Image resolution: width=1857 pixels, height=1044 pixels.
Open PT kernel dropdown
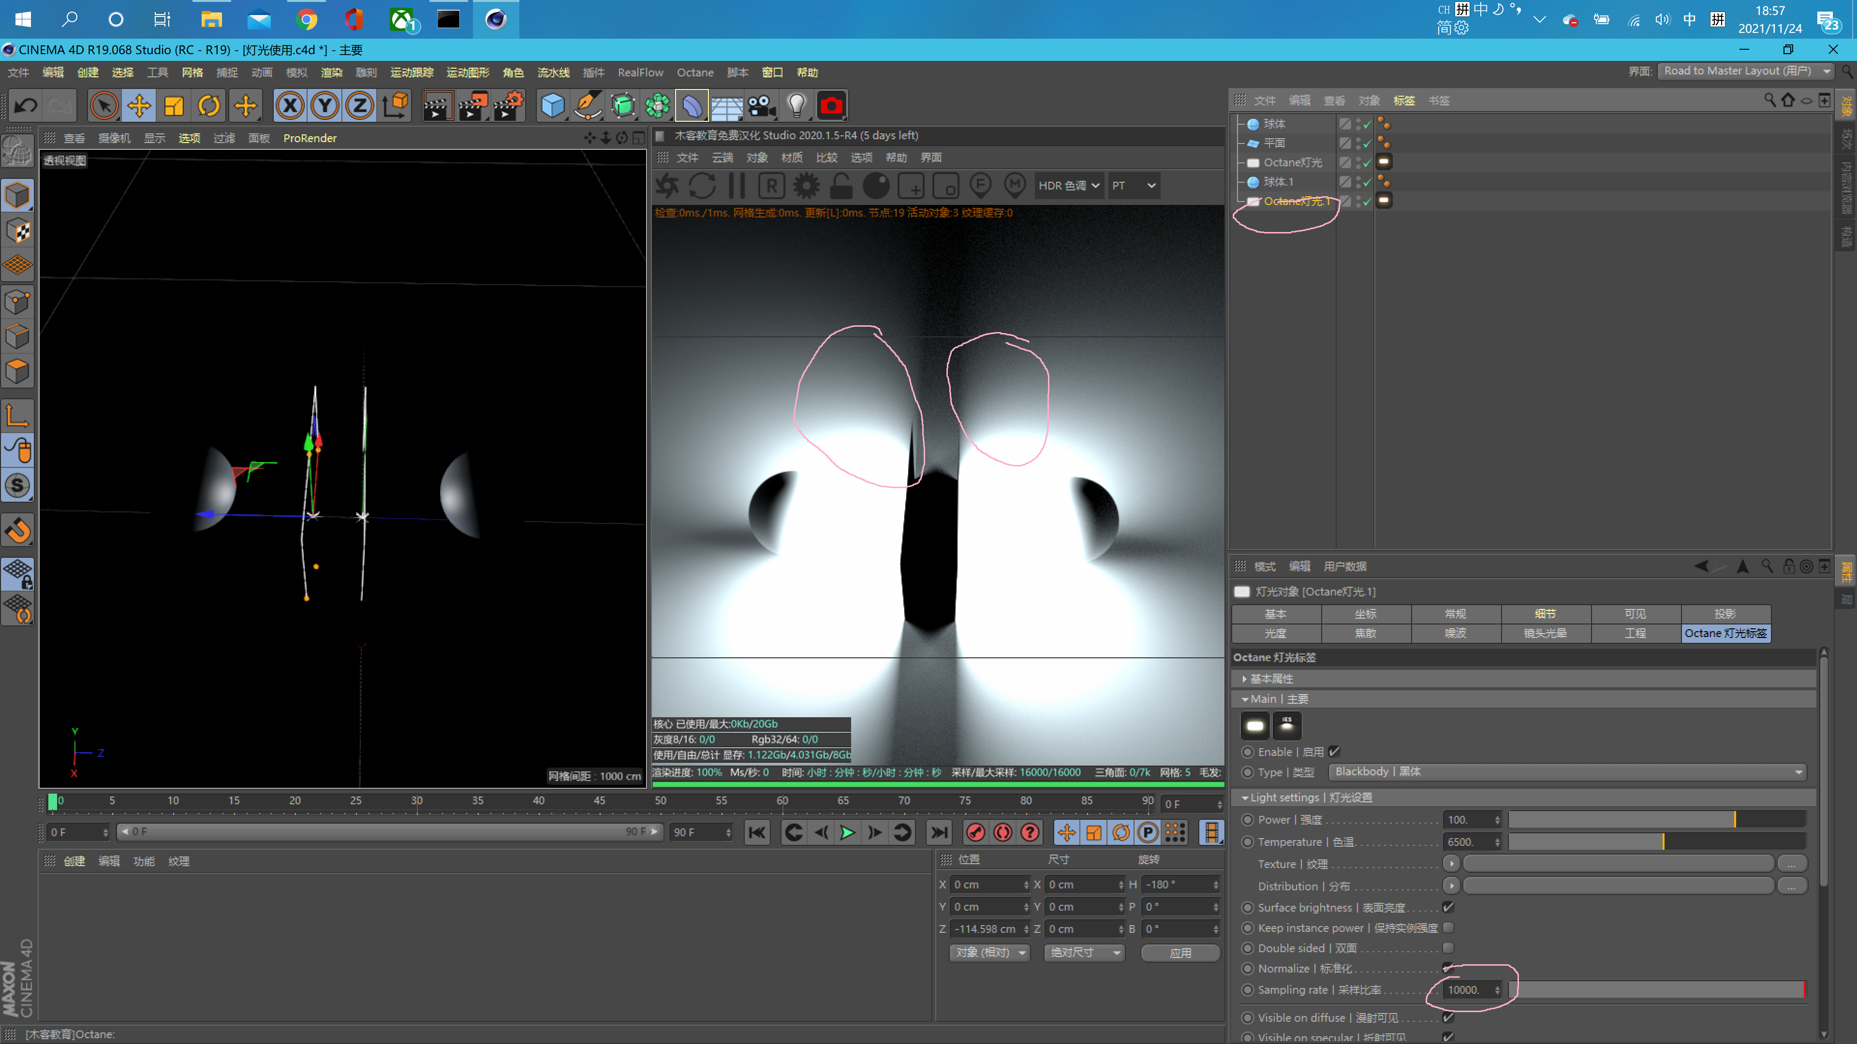[x=1133, y=186]
